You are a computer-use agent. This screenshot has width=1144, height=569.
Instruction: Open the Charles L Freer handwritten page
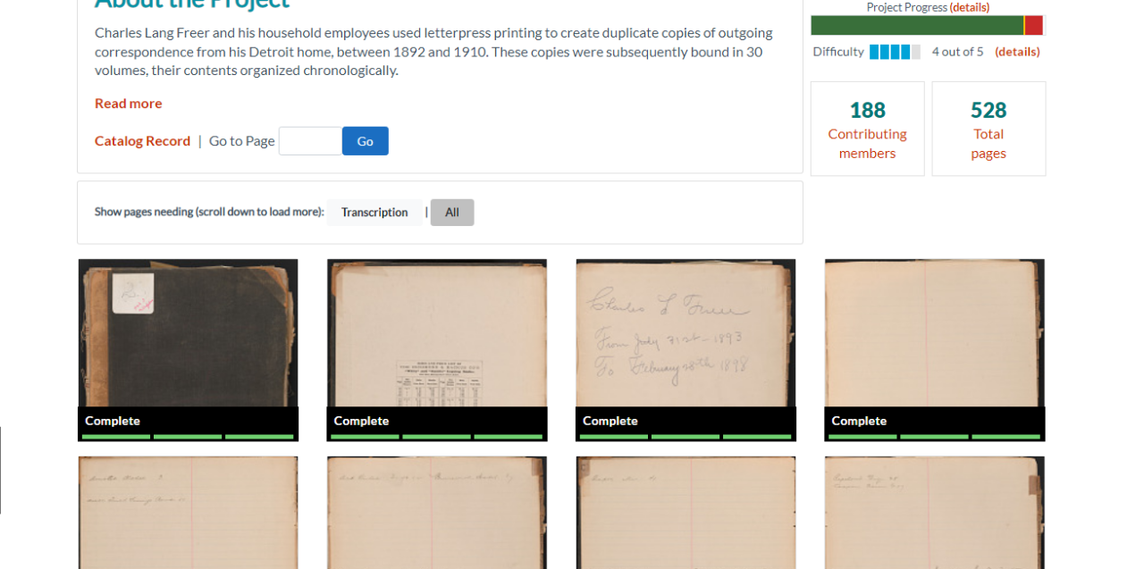click(686, 333)
